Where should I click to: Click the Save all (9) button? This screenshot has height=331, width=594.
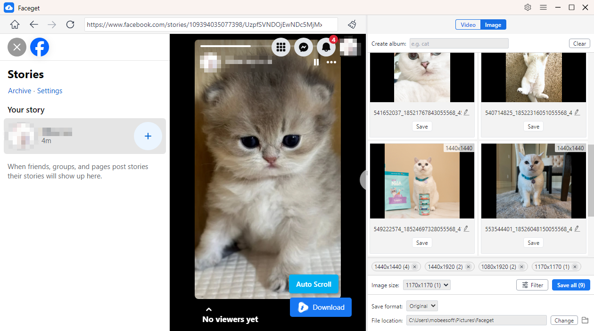(x=570, y=285)
